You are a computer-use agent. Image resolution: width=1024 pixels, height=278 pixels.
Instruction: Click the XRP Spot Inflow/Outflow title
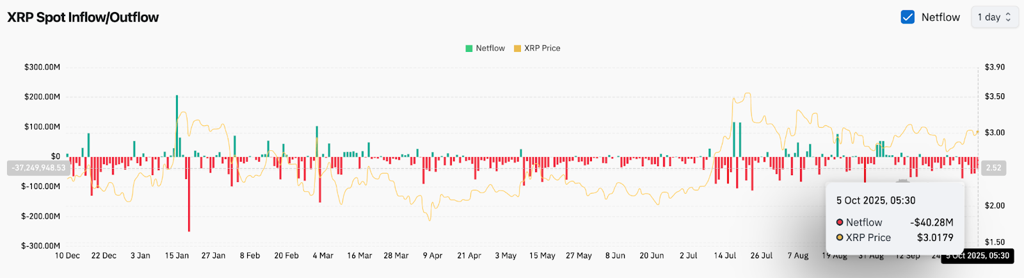pyautogui.click(x=83, y=17)
